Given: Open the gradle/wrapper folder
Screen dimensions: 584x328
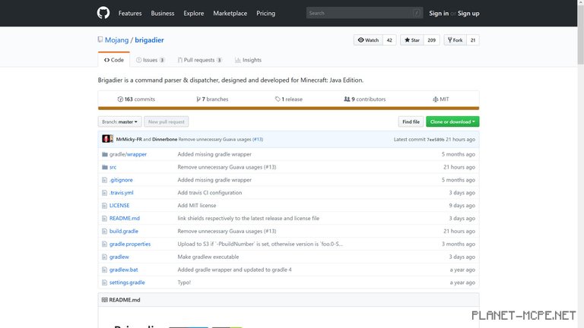Looking at the screenshot, I should coord(128,154).
